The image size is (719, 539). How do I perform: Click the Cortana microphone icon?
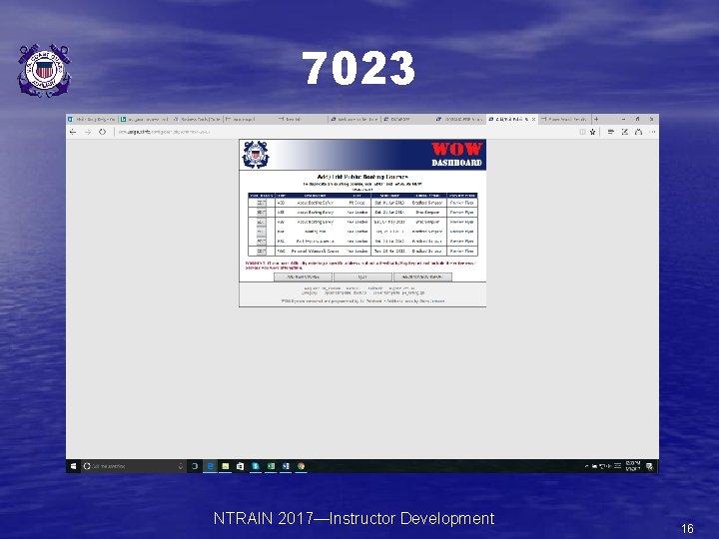click(x=181, y=466)
